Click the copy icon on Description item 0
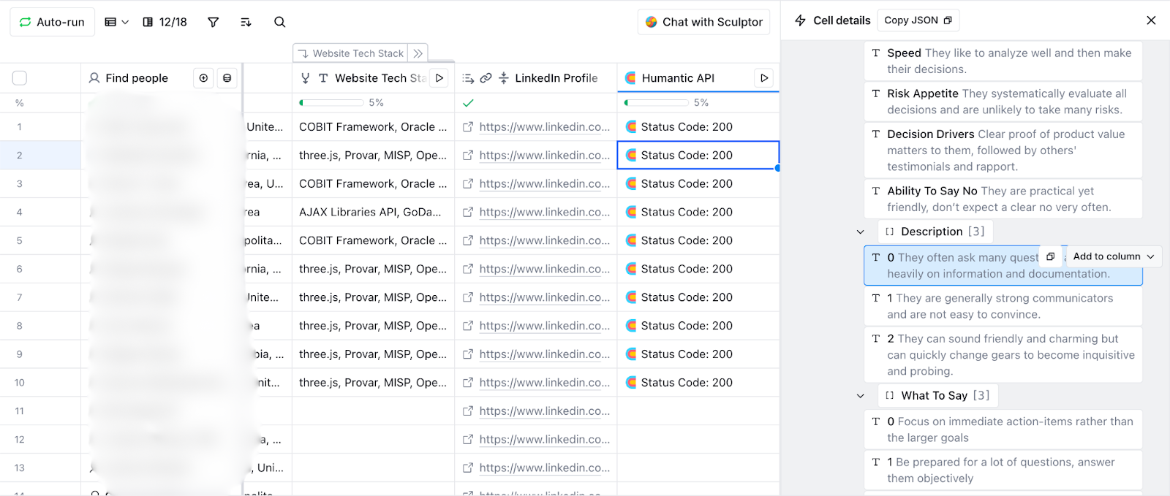Image resolution: width=1170 pixels, height=496 pixels. click(x=1050, y=256)
